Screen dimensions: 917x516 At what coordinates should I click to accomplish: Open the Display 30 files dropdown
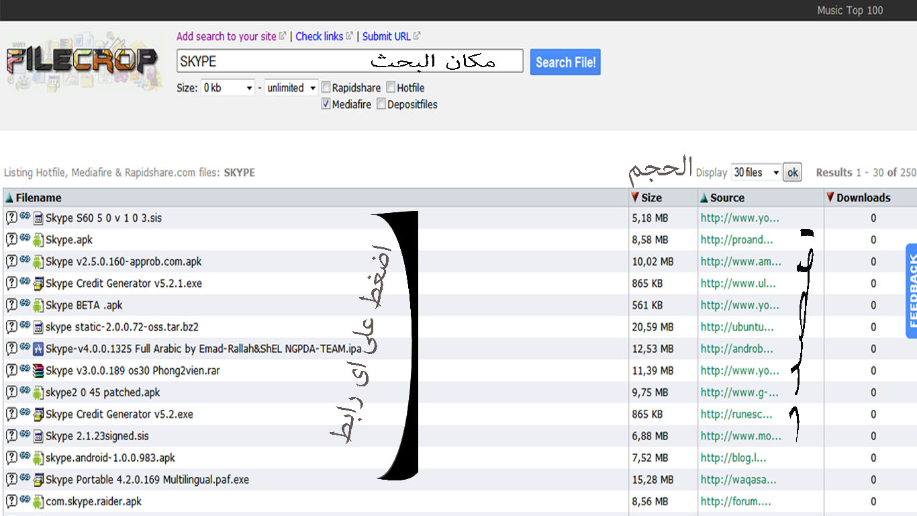756,173
